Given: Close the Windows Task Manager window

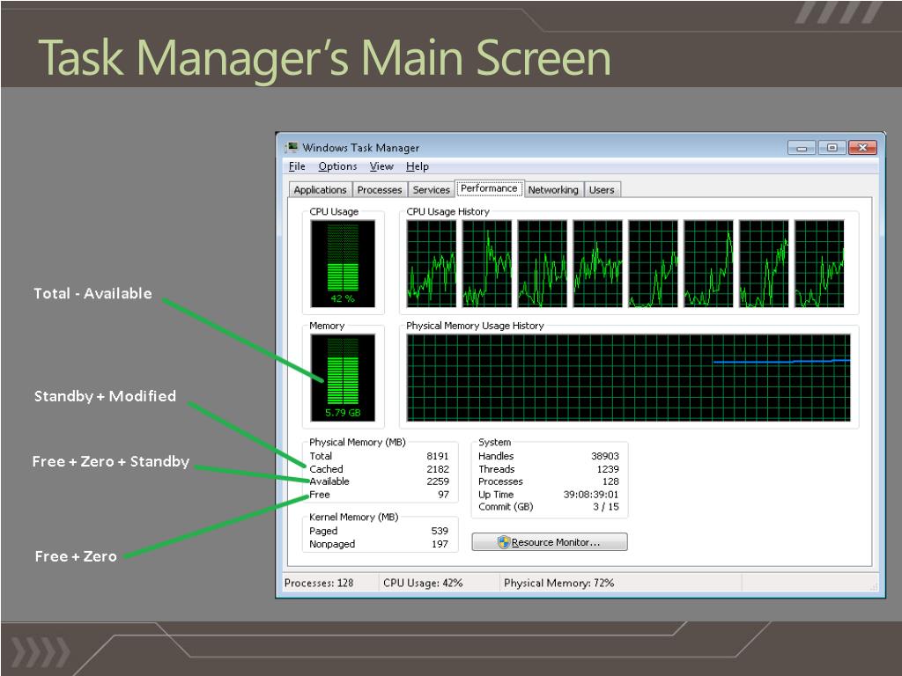Looking at the screenshot, I should pyautogui.click(x=862, y=148).
